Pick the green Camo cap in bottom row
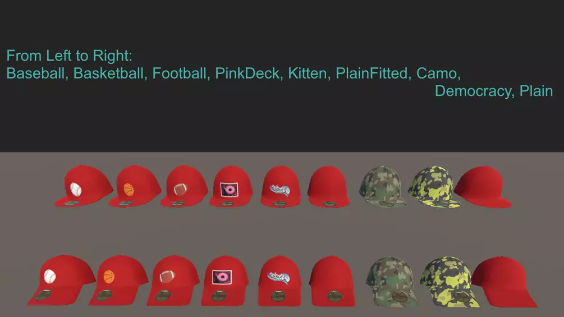564x317 pixels. pos(392,282)
